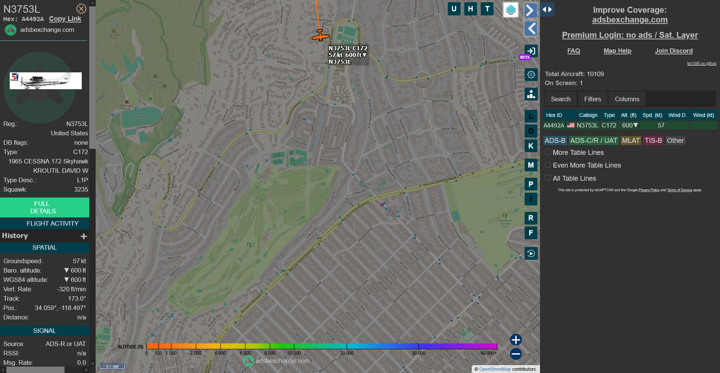Click the left chevron sidebar button
720x373 pixels.
(531, 28)
